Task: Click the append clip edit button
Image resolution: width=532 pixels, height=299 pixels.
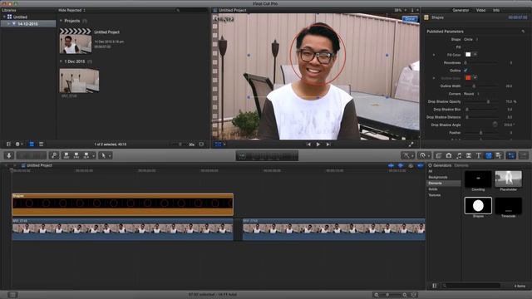Action: click(x=86, y=155)
